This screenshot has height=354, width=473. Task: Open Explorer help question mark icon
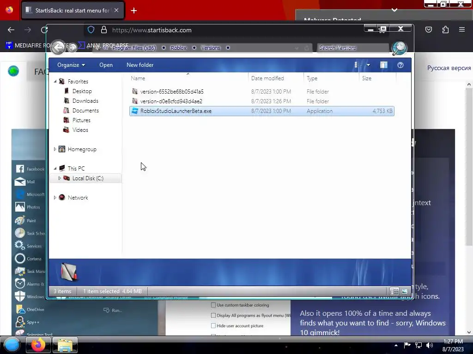400,65
